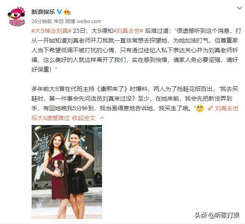Viewport: 245px width, 224px height.
Task: Open the 新浪娱乐 account name link
Action: [43, 12]
